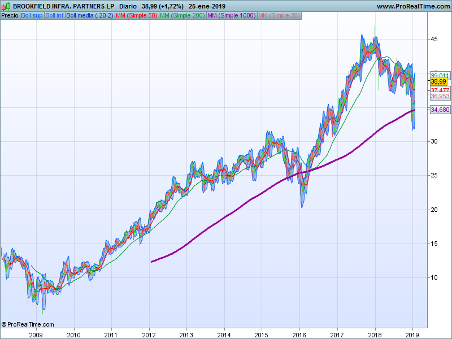The width and height of the screenshot is (452, 339).
Task: Click the BROOKFIELD INFRA. PARTNERS LP title
Action: pyautogui.click(x=64, y=6)
